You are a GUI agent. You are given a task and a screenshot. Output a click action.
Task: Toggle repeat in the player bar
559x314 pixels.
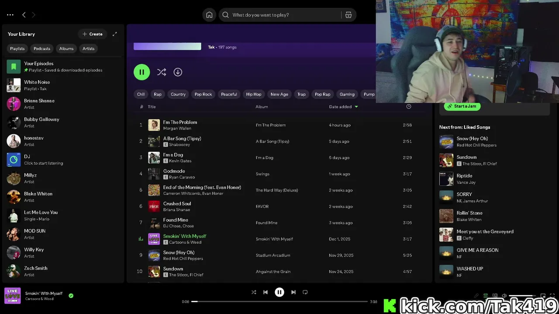(x=305, y=292)
